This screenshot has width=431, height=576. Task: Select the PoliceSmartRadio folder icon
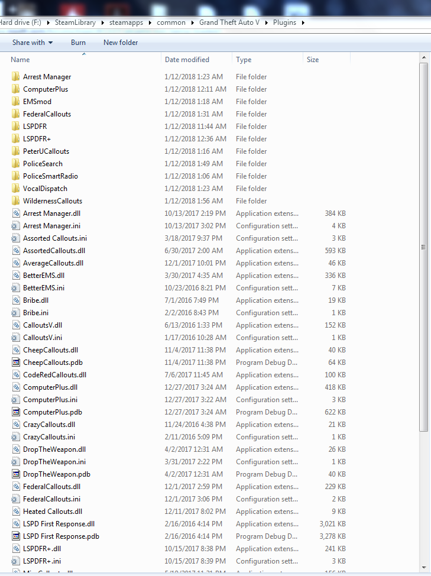coord(15,176)
